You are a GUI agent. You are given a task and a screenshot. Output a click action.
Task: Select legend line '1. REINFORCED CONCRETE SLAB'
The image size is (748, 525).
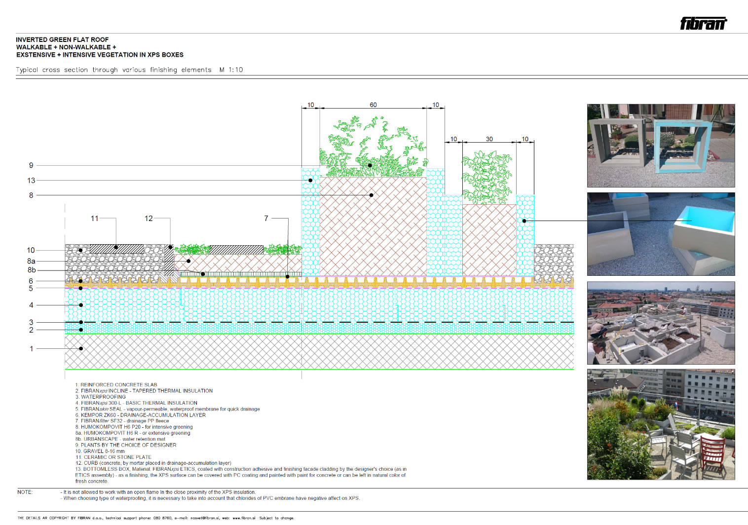click(x=116, y=385)
